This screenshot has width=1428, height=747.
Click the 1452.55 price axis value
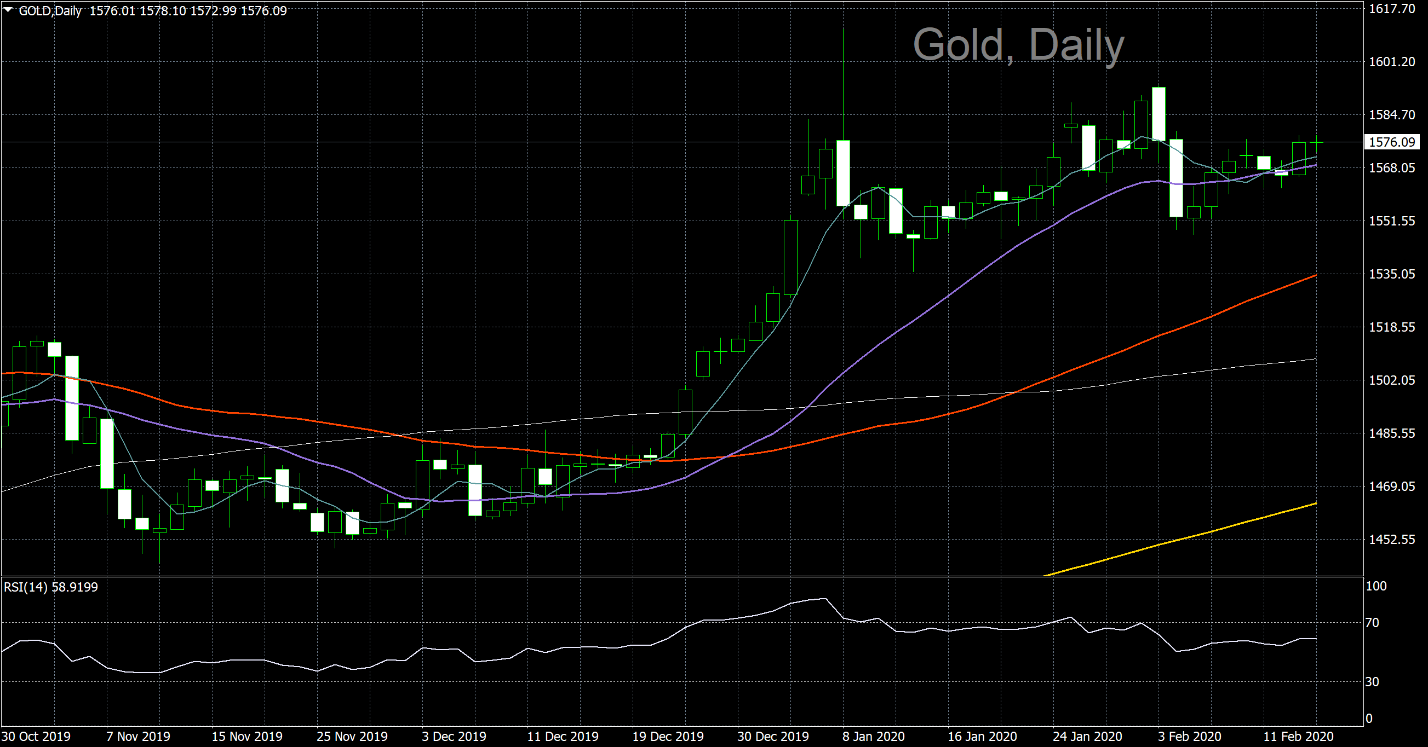tap(1392, 540)
